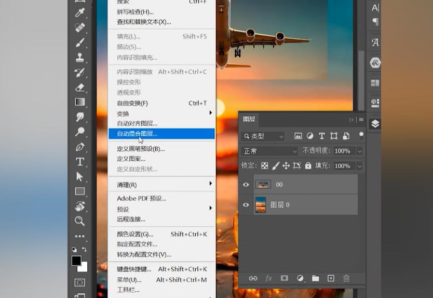The height and width of the screenshot is (298, 433).
Task: Lock transparent pixels
Action: (265, 166)
